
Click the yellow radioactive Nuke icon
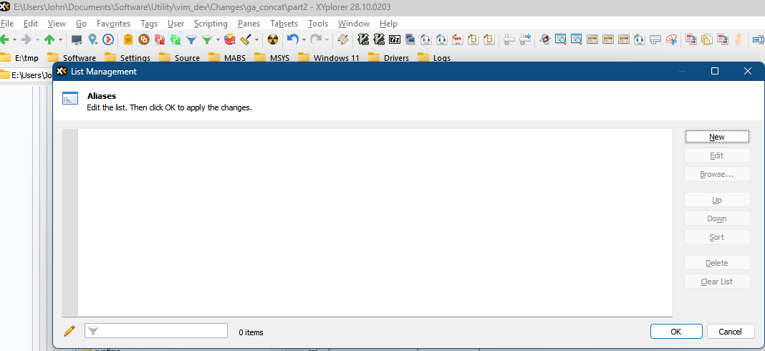click(273, 40)
